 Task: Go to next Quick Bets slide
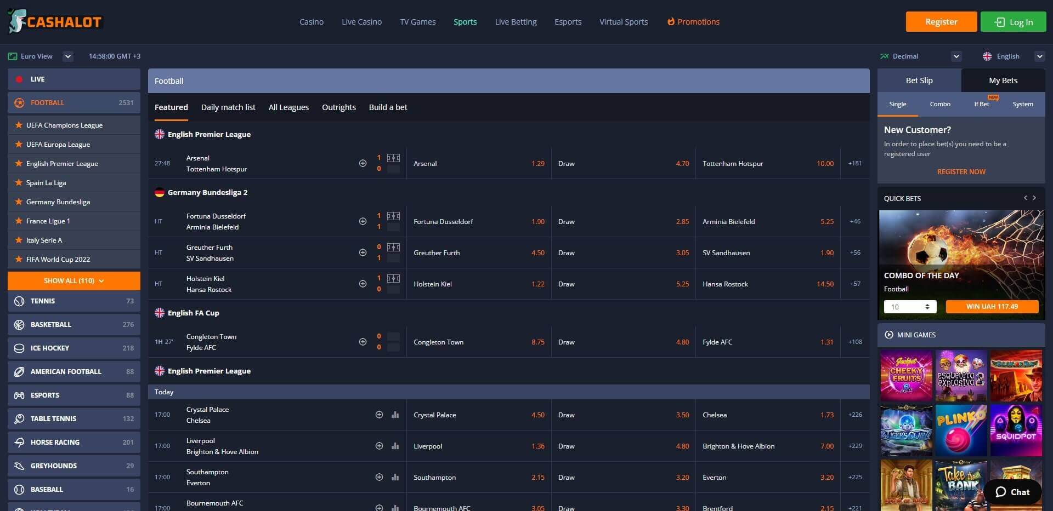pyautogui.click(x=1034, y=198)
